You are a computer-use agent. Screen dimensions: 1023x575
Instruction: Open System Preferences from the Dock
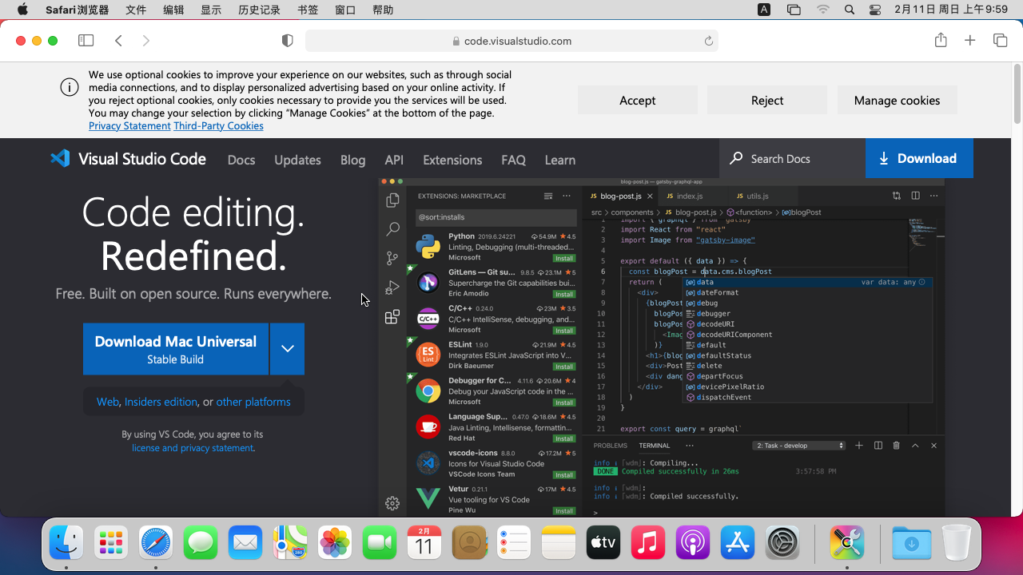[782, 544]
